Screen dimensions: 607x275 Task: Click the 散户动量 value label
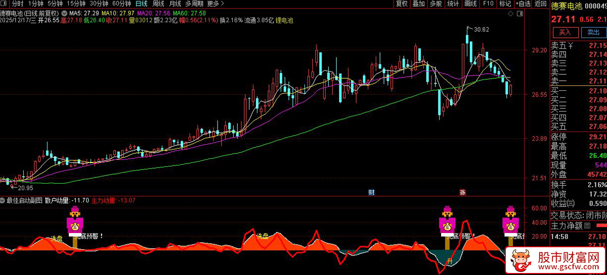click(x=67, y=200)
